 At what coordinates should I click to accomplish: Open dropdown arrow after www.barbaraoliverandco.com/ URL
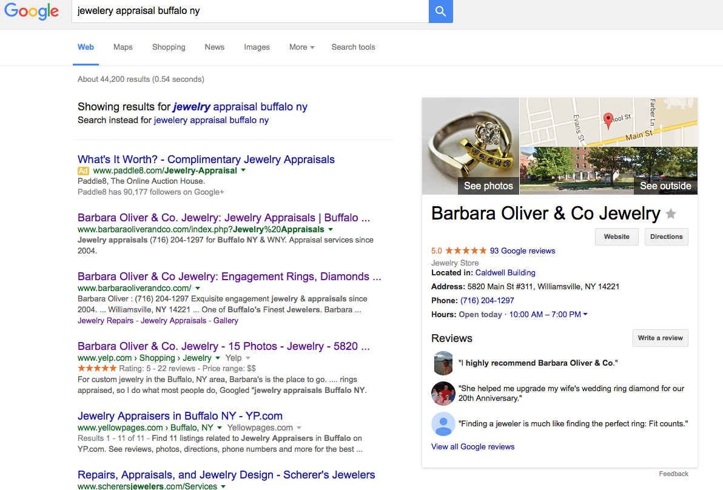[198, 288]
